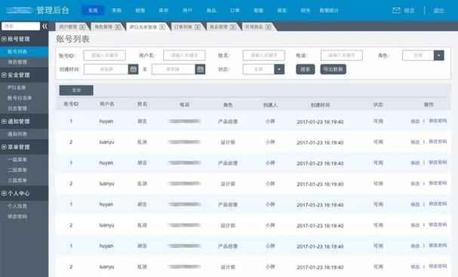Close the 订单列表 tab
The height and width of the screenshot is (277, 458).
coord(198,27)
